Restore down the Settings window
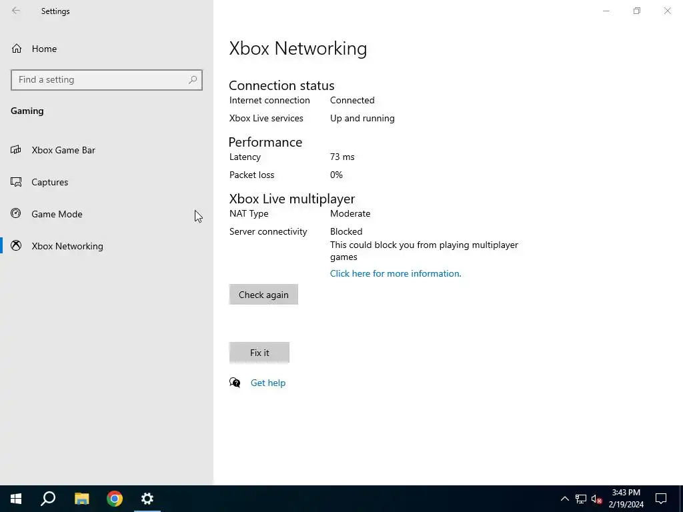Image resolution: width=683 pixels, height=512 pixels. point(637,11)
